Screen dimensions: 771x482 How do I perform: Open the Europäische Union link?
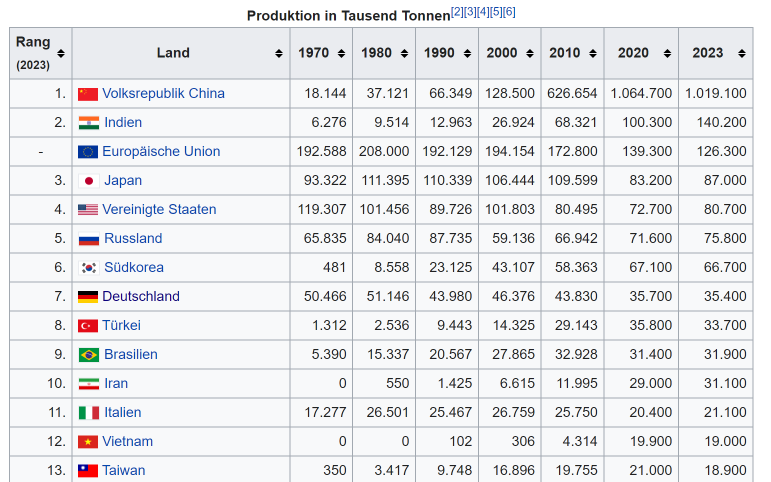tap(161, 151)
